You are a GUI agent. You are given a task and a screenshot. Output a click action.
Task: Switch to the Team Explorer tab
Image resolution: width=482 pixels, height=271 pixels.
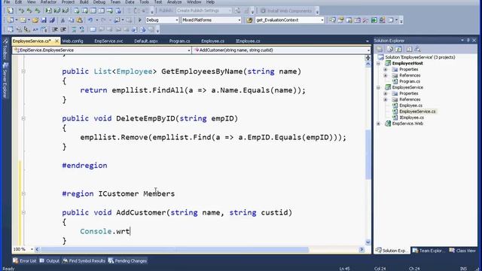click(x=429, y=251)
